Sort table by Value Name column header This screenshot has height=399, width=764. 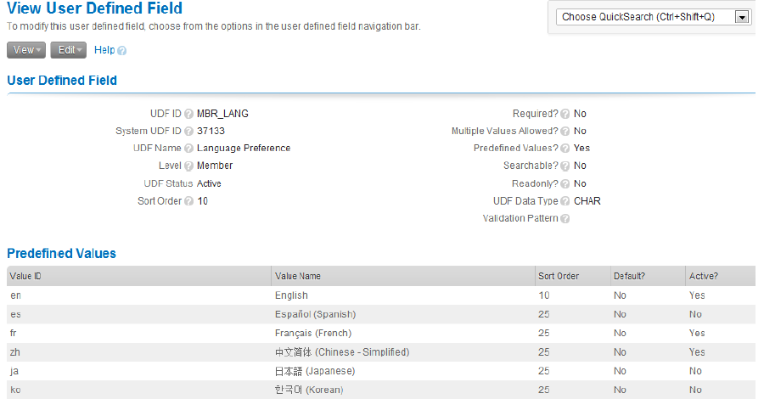point(298,276)
